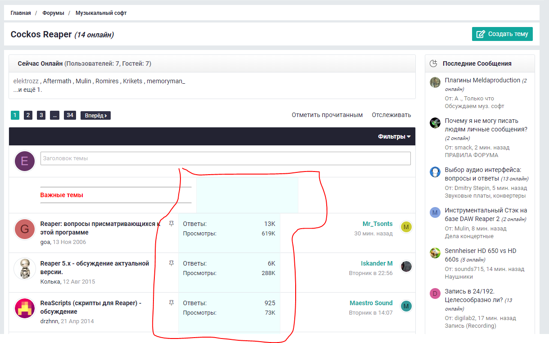
Task: Open the page ellipsis jump selector
Action: coord(54,115)
